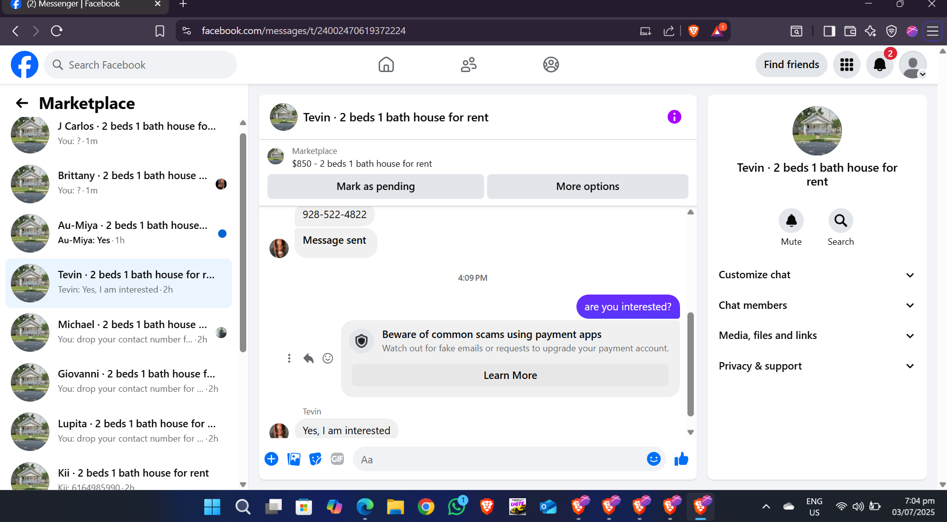This screenshot has height=522, width=947.
Task: Click the chat messages scrollbar
Action: [x=690, y=364]
